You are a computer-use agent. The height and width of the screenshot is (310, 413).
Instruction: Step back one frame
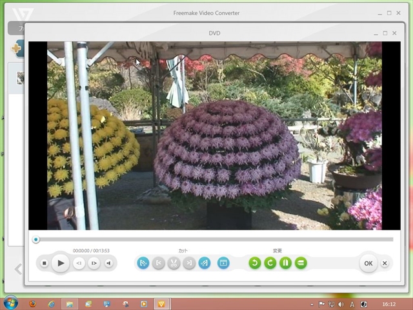[x=79, y=263]
